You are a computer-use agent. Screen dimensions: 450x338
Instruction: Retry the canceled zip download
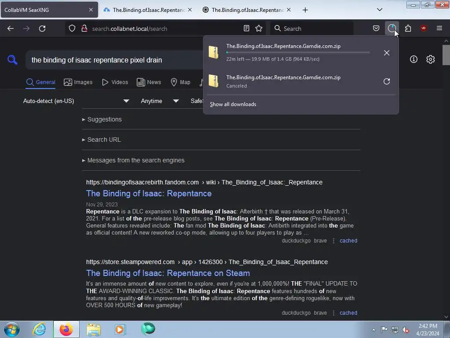coord(387,81)
